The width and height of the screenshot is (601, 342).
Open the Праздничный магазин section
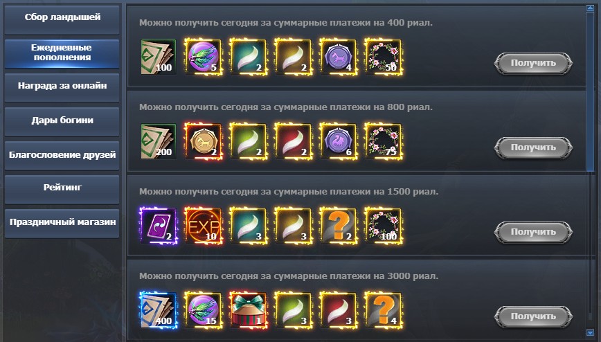tap(62, 224)
